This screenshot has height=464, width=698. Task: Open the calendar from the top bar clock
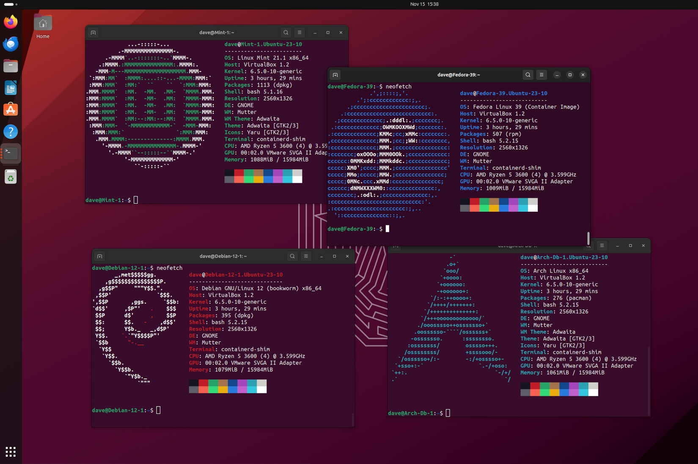pyautogui.click(x=424, y=4)
